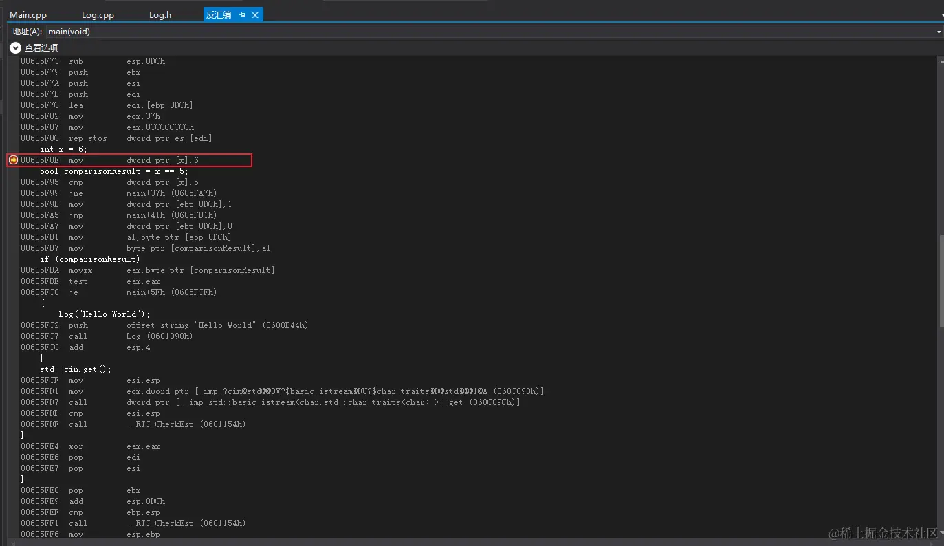Select the std::cin.get(); source line
The height and width of the screenshot is (546, 944).
tap(75, 369)
